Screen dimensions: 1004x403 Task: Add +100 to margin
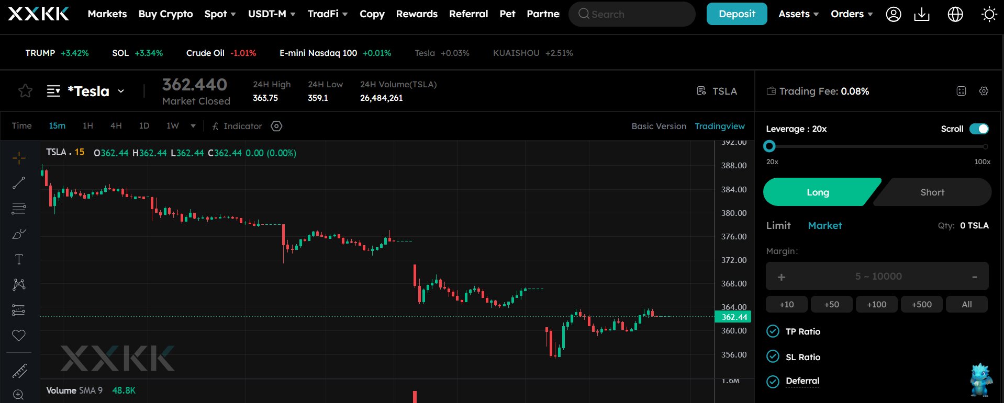(877, 304)
